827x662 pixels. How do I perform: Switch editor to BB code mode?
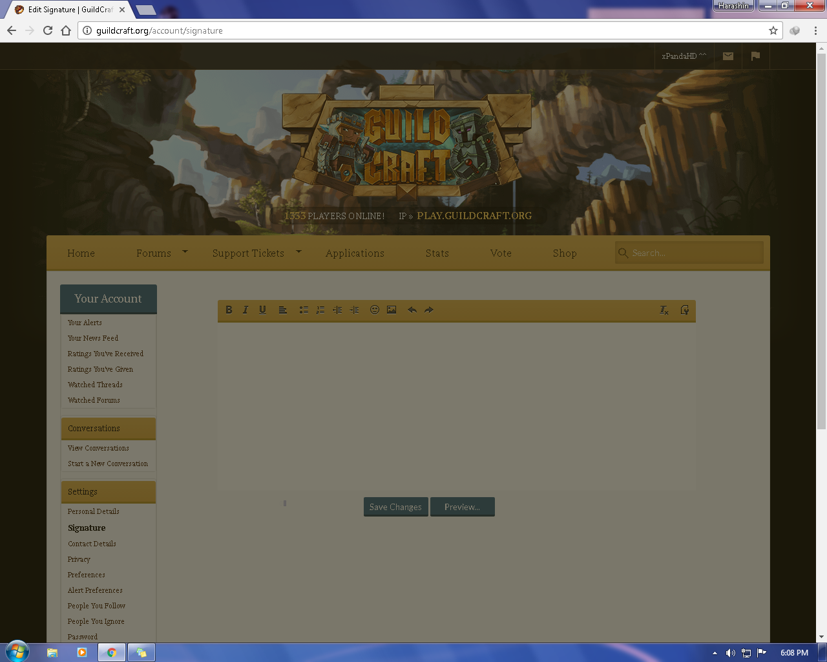(685, 310)
